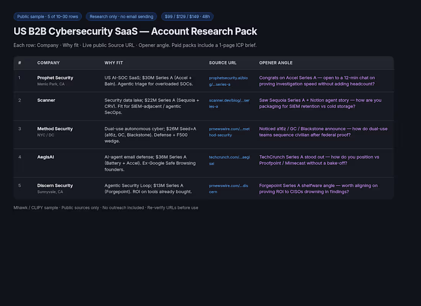
Task: Click the OPENER ANGLE column header
Action: coord(276,63)
